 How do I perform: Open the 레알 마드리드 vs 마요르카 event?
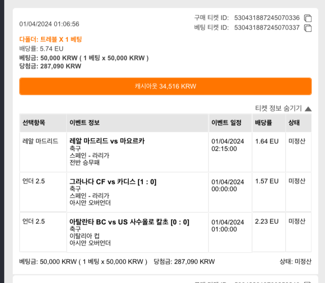click(107, 141)
